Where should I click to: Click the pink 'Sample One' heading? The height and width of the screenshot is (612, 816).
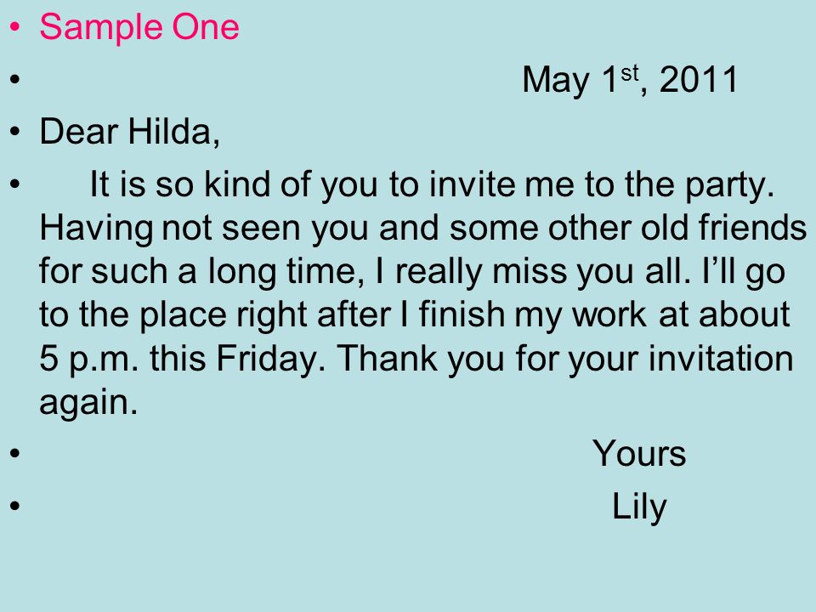139,27
